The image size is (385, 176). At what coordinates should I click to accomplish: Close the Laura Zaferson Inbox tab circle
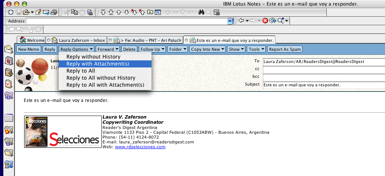click(49, 40)
